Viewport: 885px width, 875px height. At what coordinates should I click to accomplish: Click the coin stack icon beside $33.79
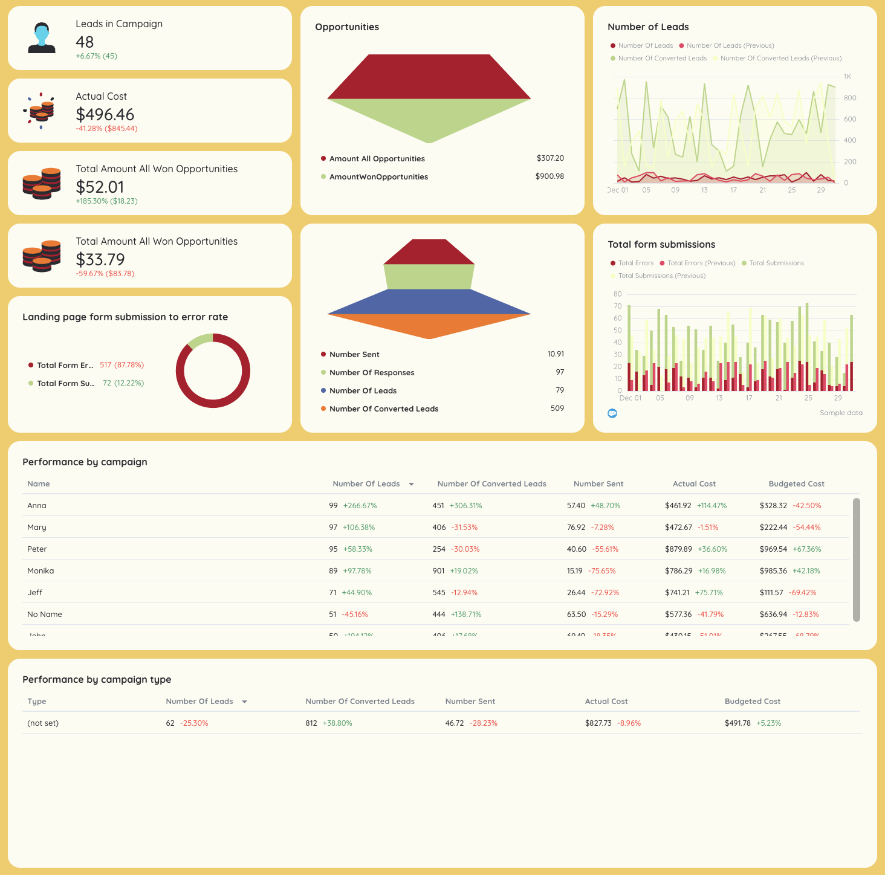(41, 256)
